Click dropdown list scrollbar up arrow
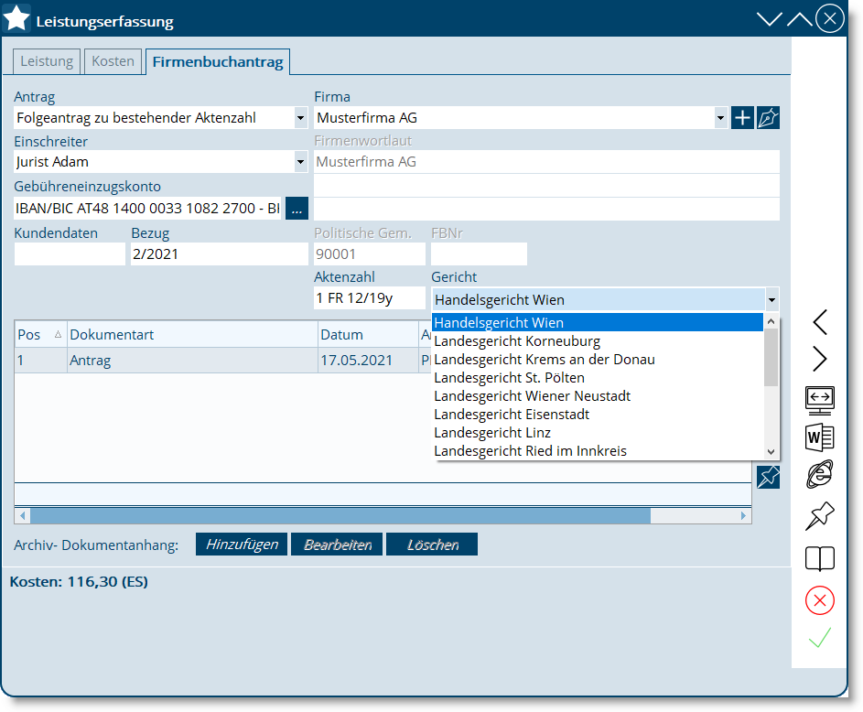Viewport: 863px width, 712px height. click(771, 321)
